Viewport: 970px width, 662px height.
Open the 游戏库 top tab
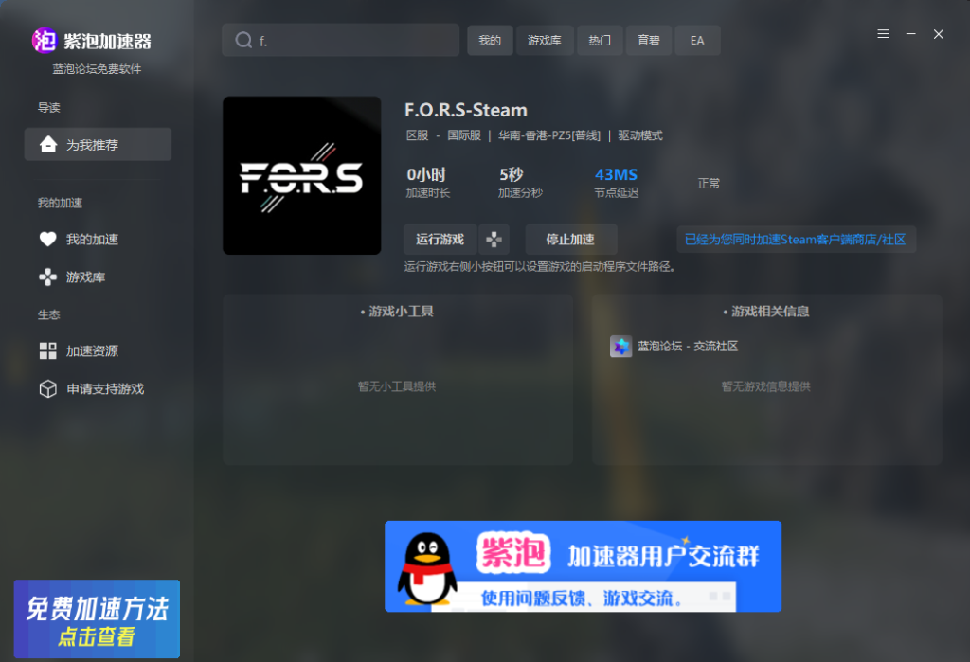point(545,40)
